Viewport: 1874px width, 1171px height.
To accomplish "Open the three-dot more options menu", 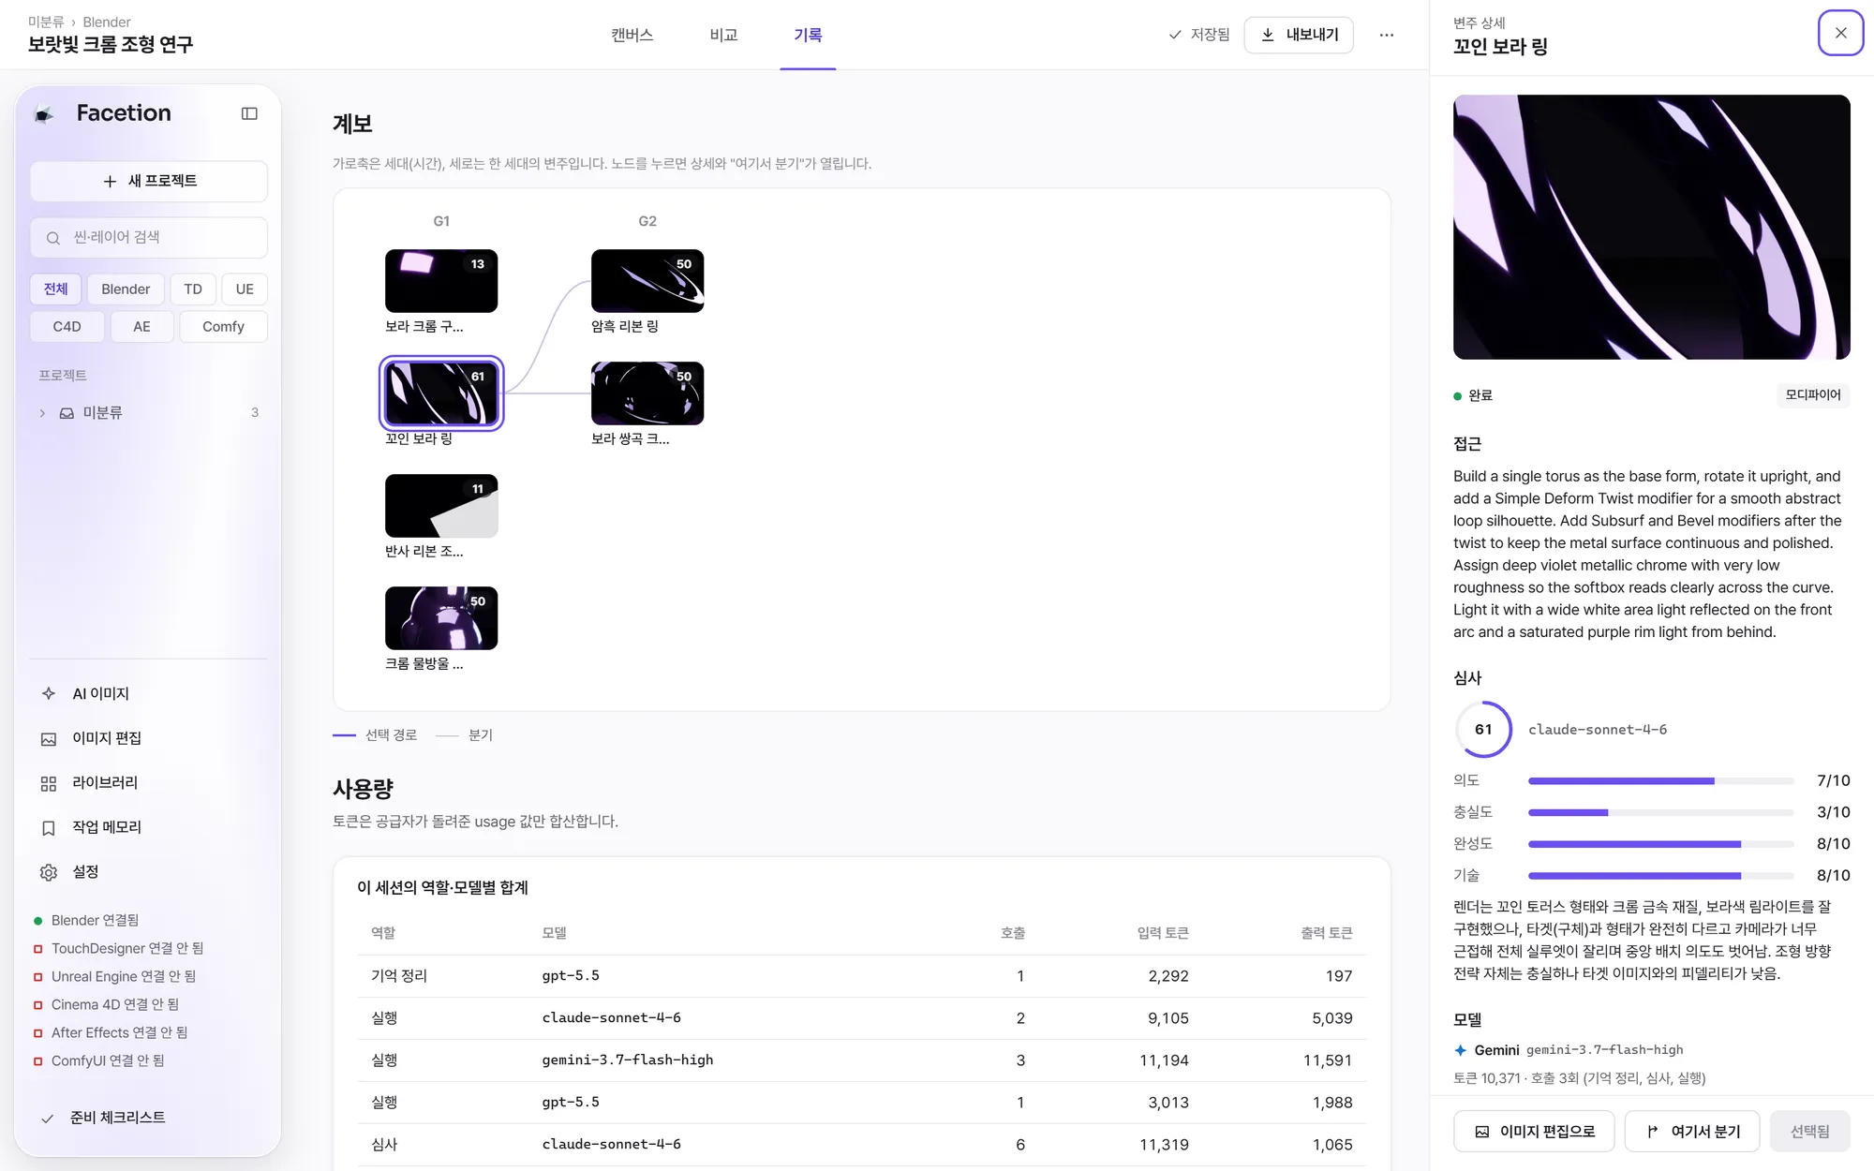I will (1387, 35).
